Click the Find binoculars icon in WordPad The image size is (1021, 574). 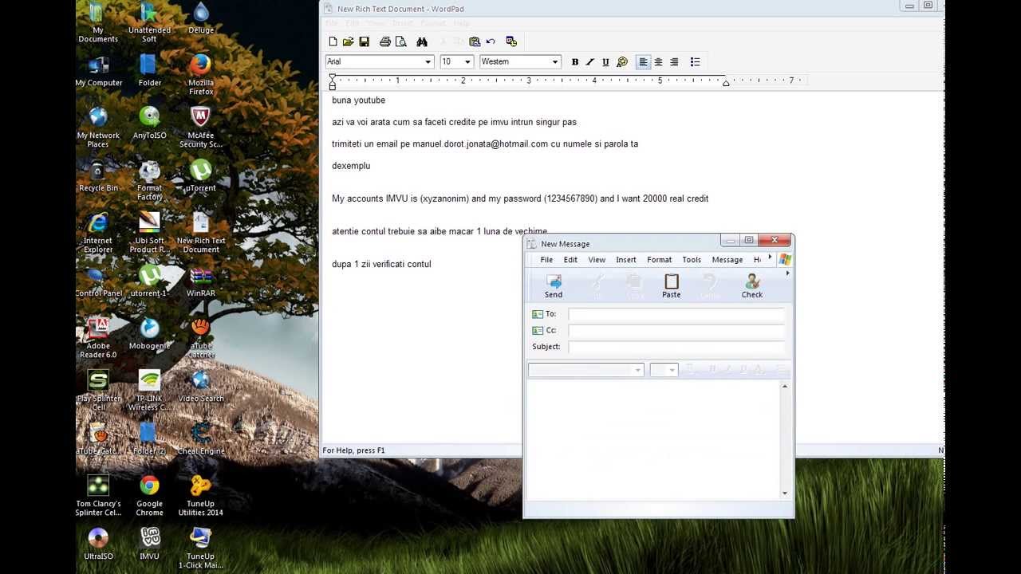click(422, 41)
